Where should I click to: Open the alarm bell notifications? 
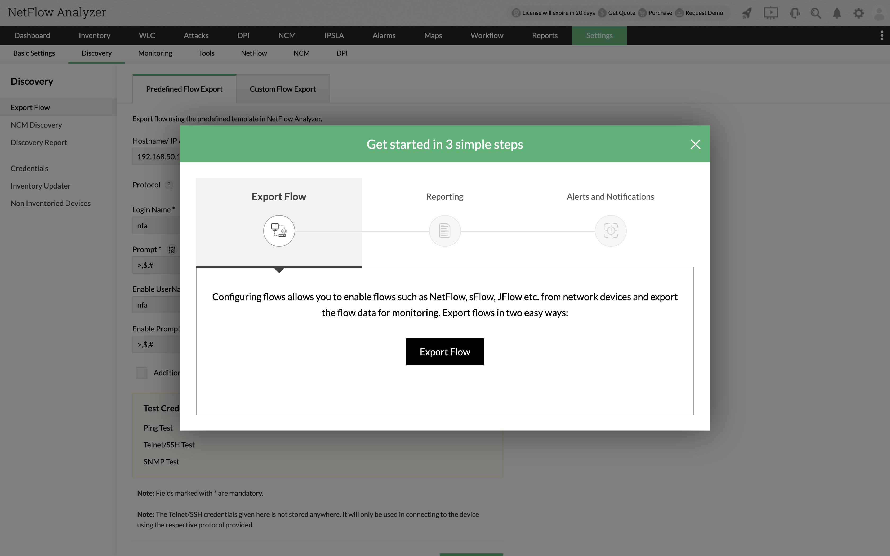click(837, 13)
